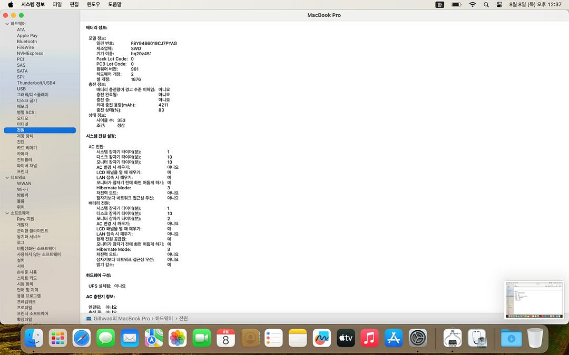Viewport: 569px width, 355px height.
Task: Open the 파일 menu
Action: (57, 5)
